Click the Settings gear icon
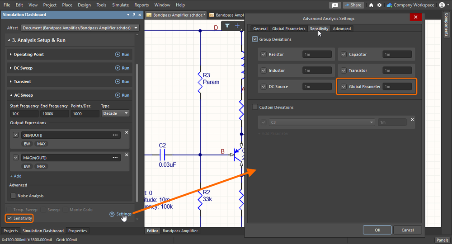Viewport: 452px width, 244px height. point(112,214)
